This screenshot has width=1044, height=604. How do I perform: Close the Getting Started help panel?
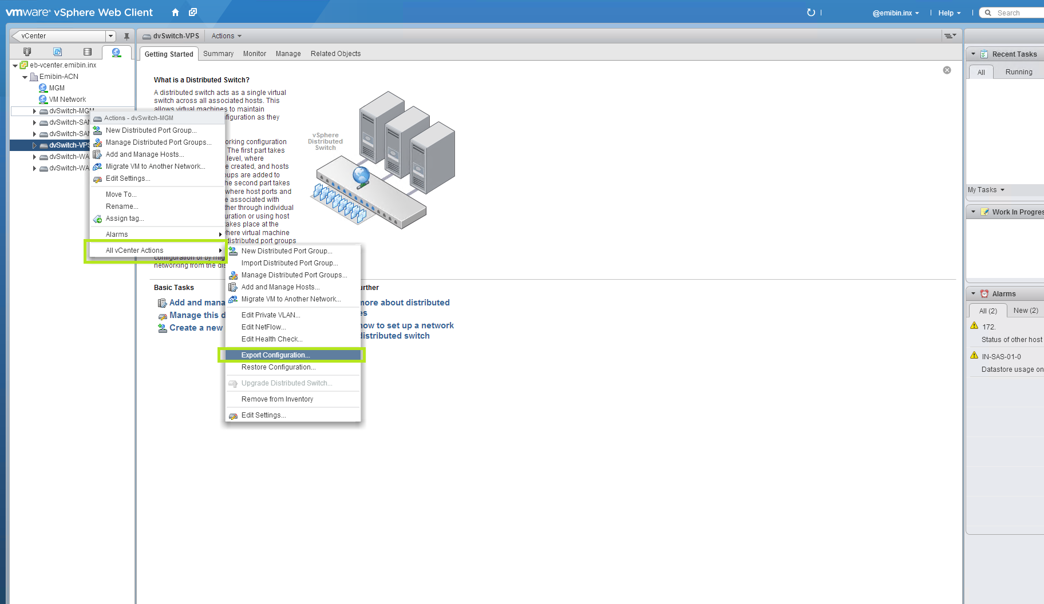[947, 70]
